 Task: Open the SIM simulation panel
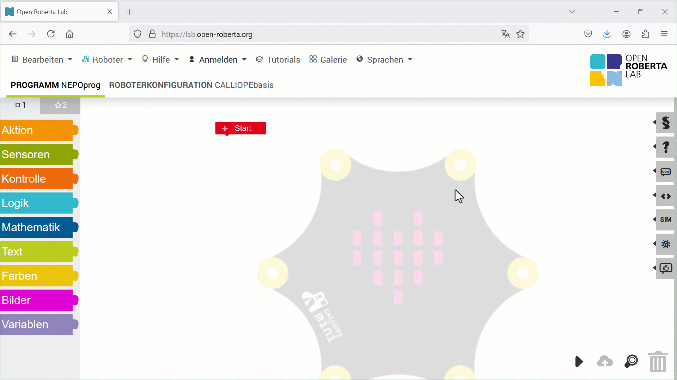665,220
